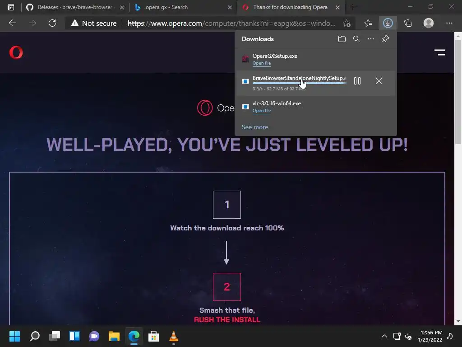Close the Releases brave-browser tab
462x347 pixels.
(x=122, y=7)
